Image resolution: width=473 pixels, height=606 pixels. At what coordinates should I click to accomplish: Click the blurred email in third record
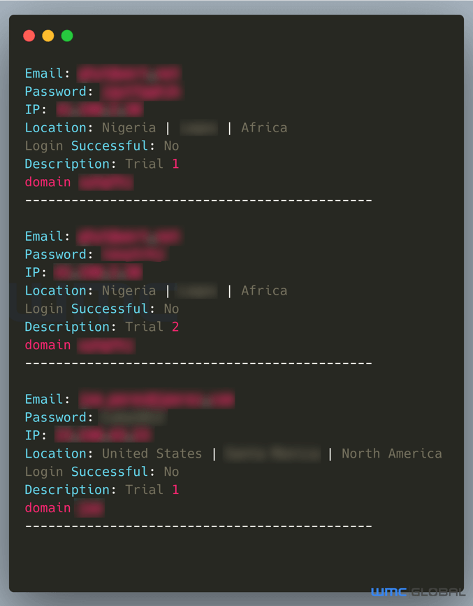click(157, 400)
